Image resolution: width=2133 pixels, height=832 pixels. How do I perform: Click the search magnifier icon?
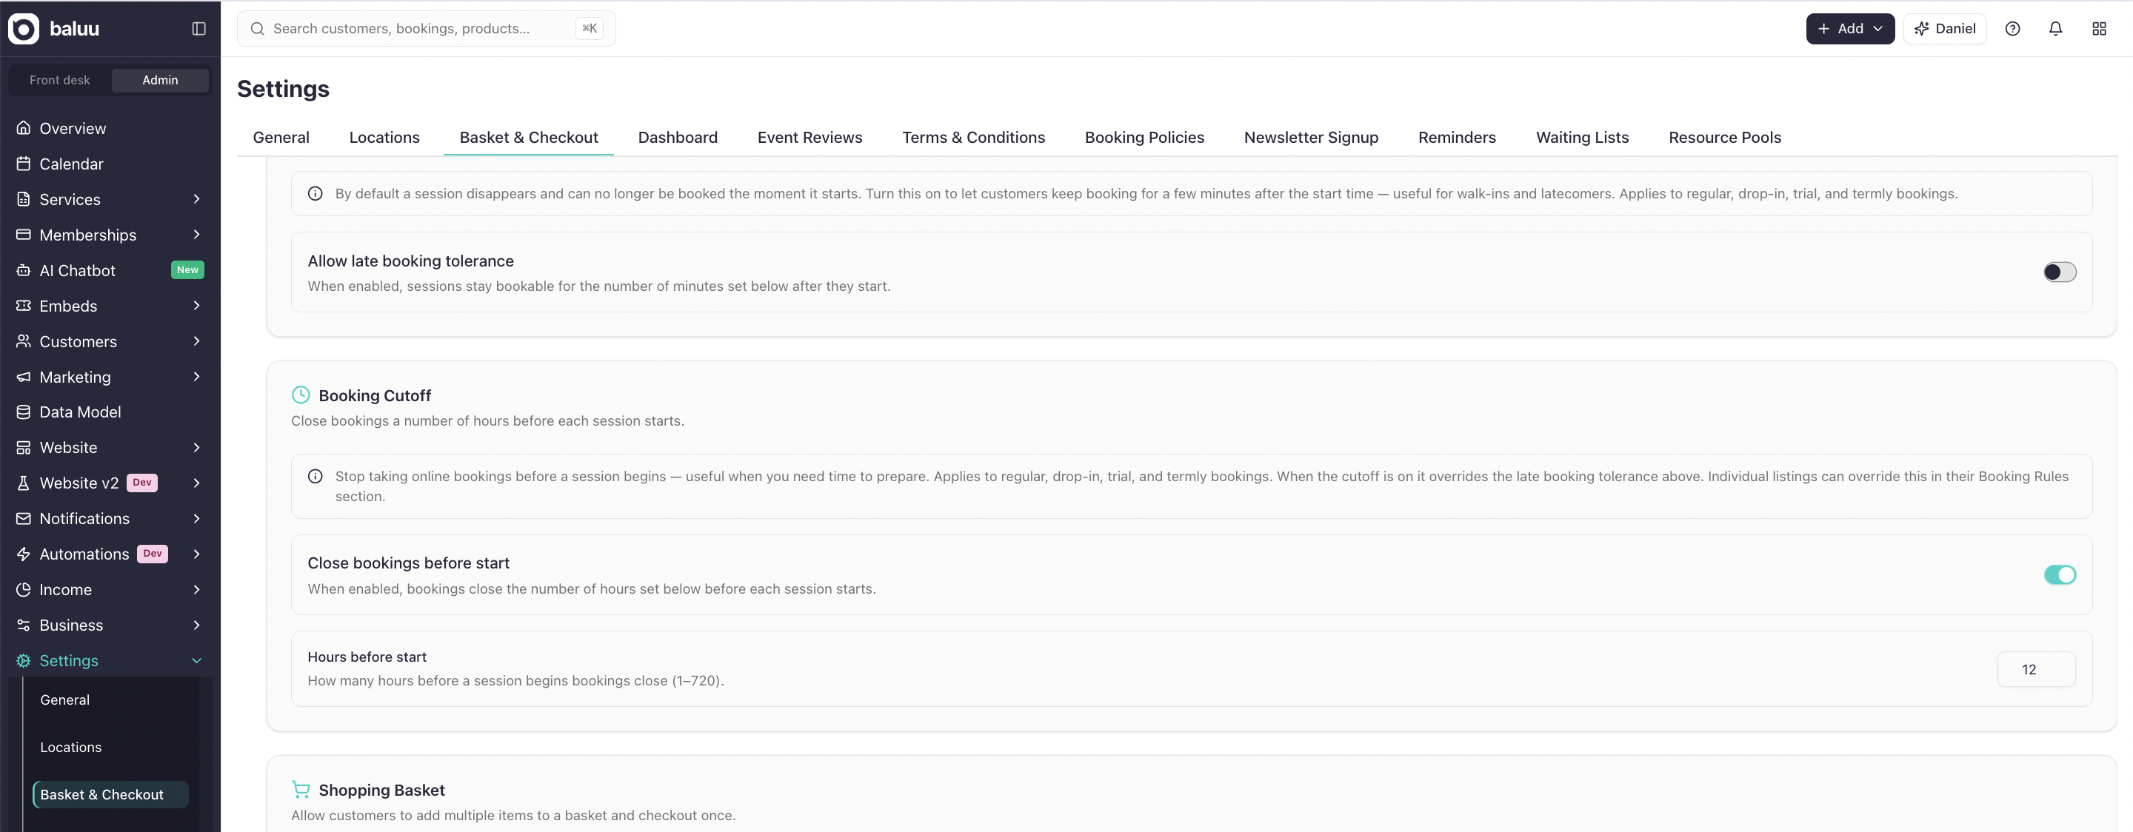258,28
